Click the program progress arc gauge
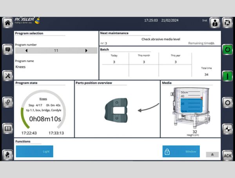Screen dimensions: 235x178 tap(43, 109)
